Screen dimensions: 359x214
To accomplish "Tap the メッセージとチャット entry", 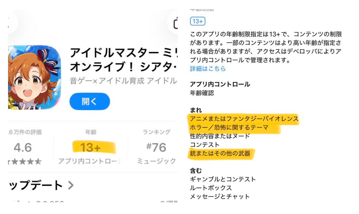I will (220, 197).
